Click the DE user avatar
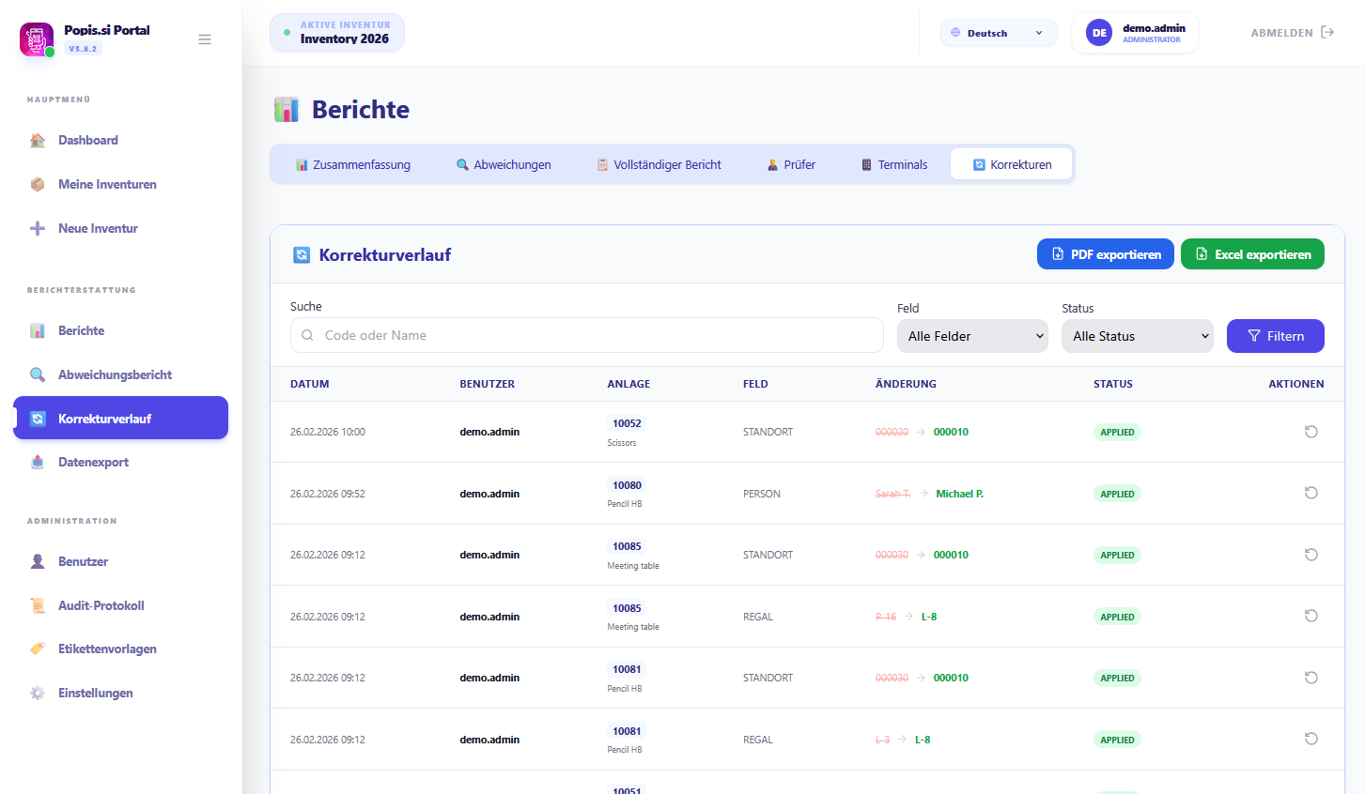 coord(1098,33)
